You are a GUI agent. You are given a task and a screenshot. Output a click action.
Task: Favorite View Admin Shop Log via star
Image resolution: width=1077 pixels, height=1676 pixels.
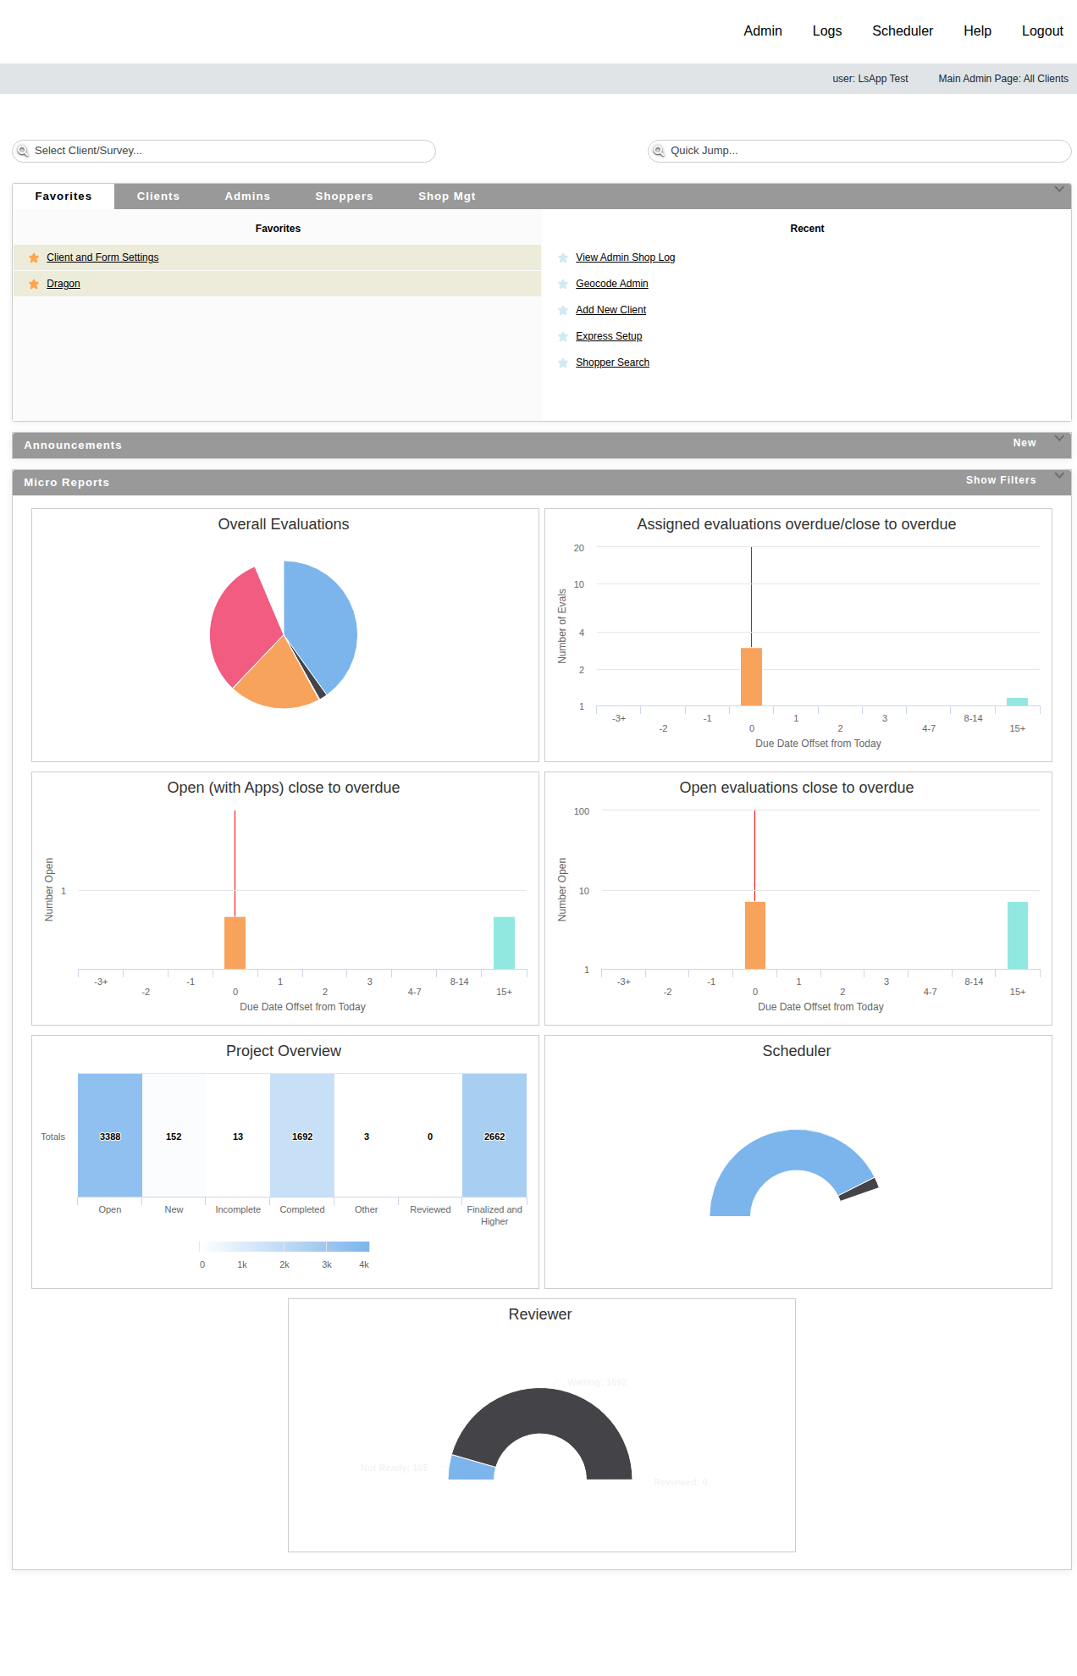(563, 258)
